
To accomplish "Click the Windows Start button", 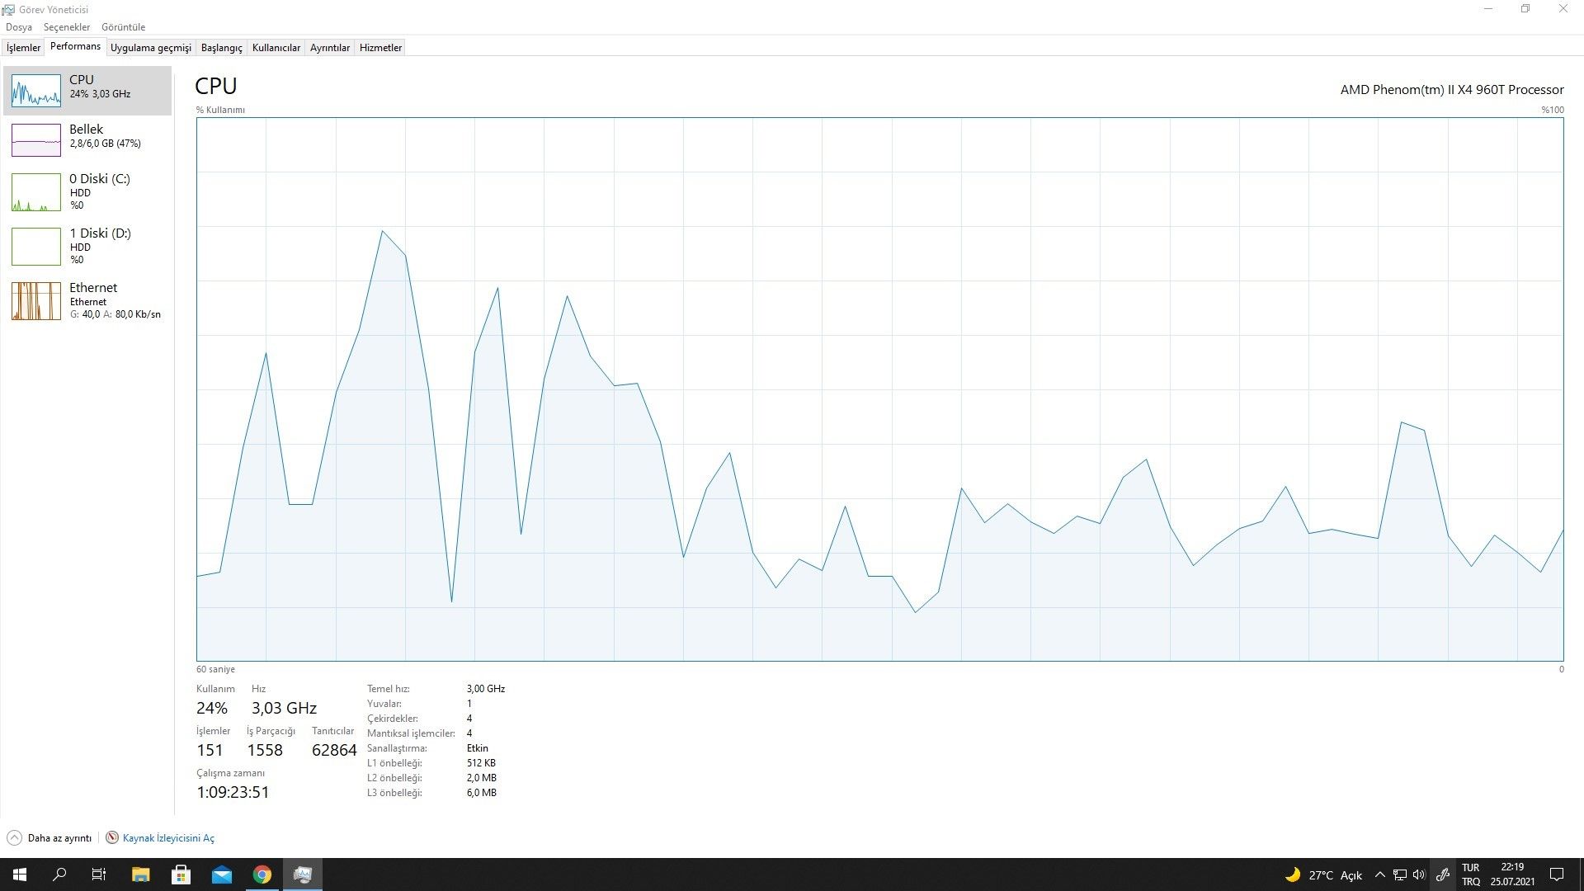I will click(x=20, y=874).
